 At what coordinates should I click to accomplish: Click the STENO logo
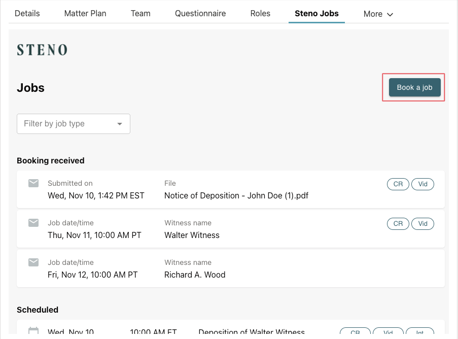pos(42,50)
